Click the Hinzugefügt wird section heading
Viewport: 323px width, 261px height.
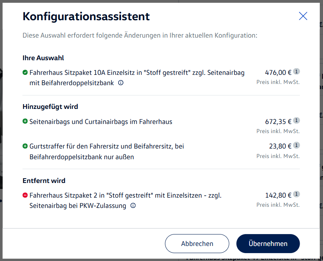point(50,107)
